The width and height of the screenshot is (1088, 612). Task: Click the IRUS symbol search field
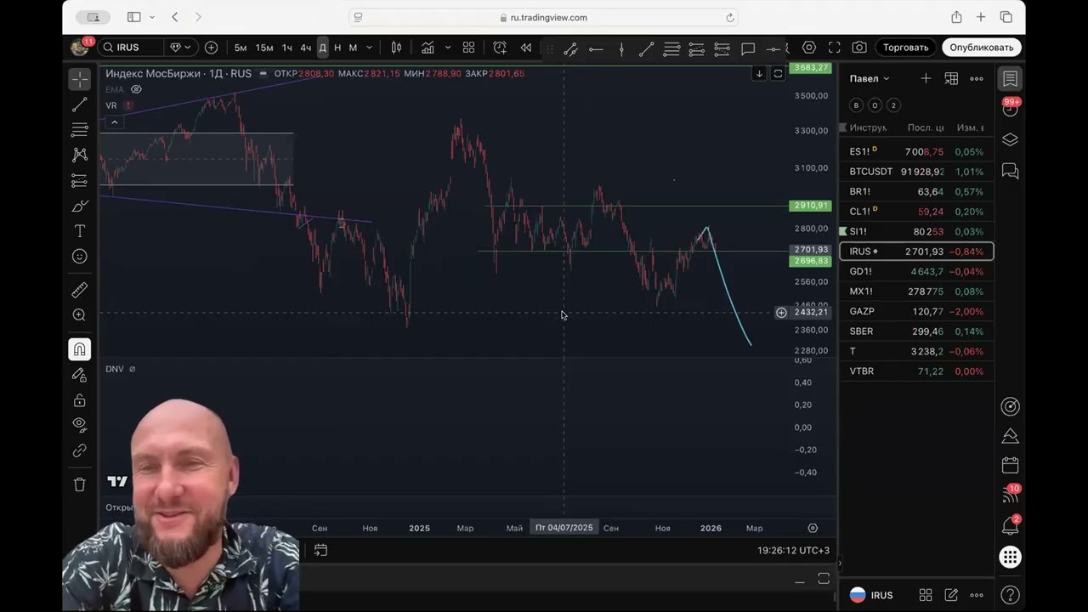(x=132, y=48)
